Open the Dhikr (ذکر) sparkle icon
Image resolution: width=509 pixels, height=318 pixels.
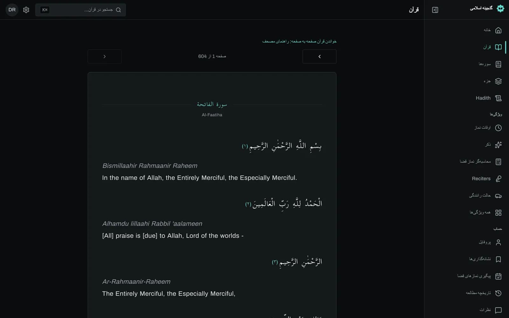coord(498,145)
